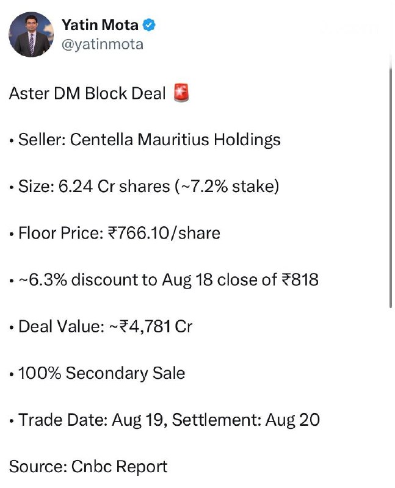Click the Source: Cnbc Report line
The width and height of the screenshot is (395, 488).
[88, 467]
